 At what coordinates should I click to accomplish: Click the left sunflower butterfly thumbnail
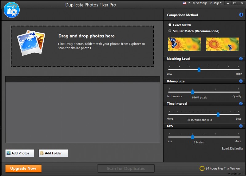pyautogui.click(x=184, y=44)
